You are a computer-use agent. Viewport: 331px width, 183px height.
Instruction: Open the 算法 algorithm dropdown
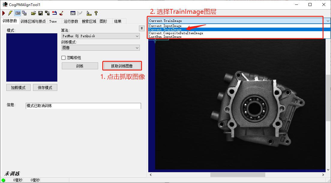(x=101, y=36)
